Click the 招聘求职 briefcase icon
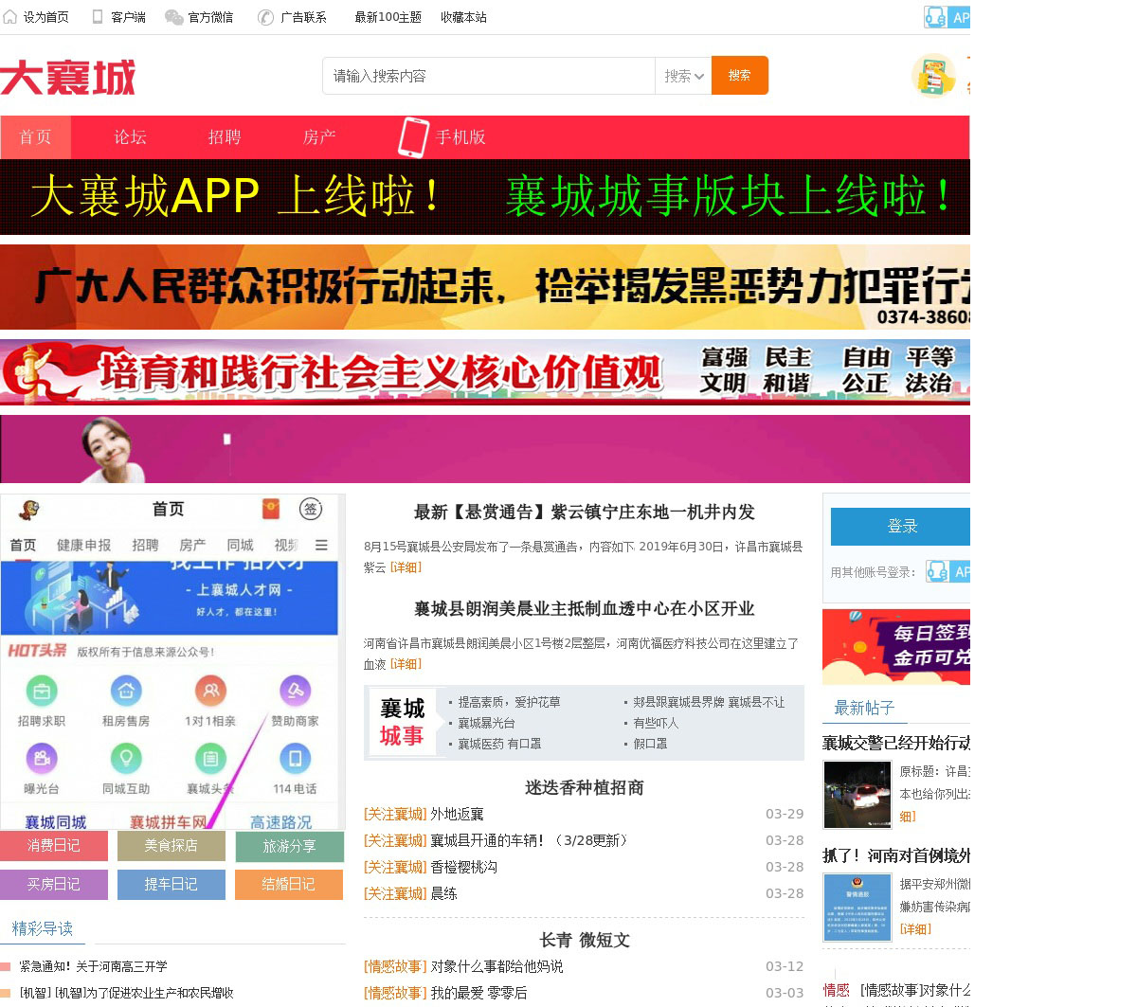Screen dimensions: 1137x1007 [41, 692]
